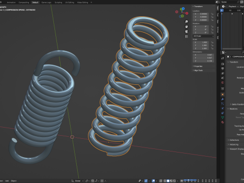
Task: Open the green Object Data tab
Action: click(223, 117)
